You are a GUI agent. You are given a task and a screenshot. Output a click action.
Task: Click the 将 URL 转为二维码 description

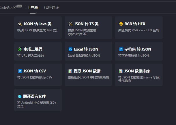30,55
